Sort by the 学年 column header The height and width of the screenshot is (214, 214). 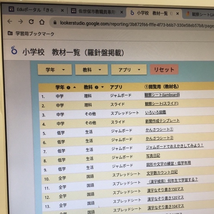[x=60, y=87]
